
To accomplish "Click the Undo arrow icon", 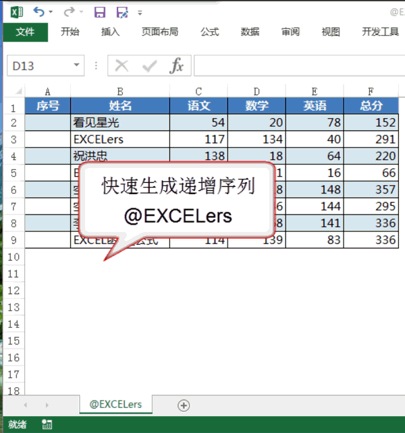I will coord(38,12).
